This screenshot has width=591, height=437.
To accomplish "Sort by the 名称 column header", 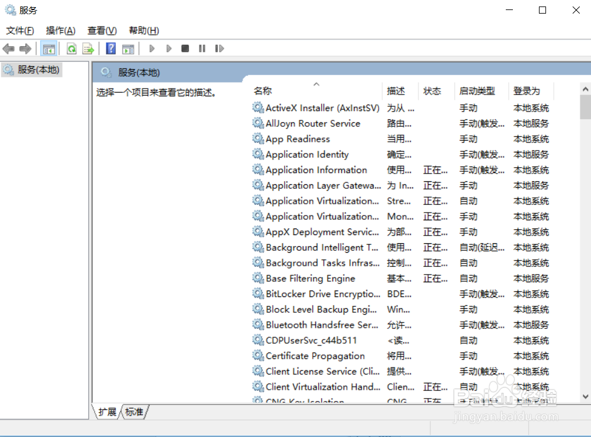I will pyautogui.click(x=316, y=91).
